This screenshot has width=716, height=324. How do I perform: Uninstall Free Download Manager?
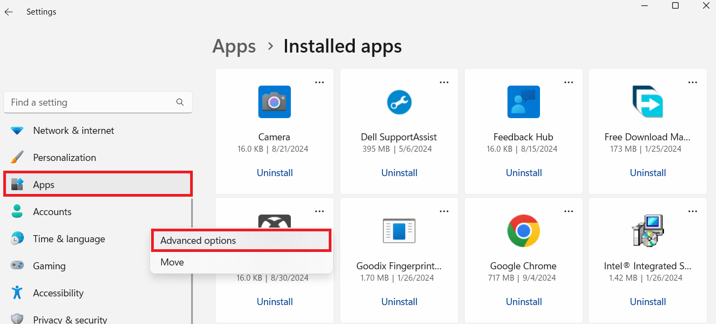point(648,173)
